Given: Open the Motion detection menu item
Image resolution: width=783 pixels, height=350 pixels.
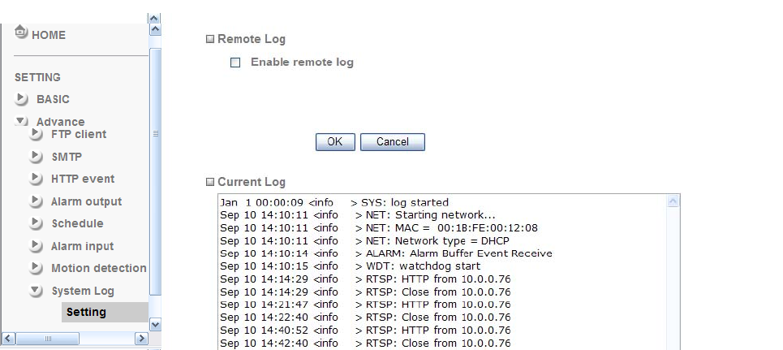Looking at the screenshot, I should coord(98,268).
